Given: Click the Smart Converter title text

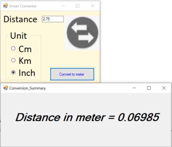Looking at the screenshot, I should [23, 6].
